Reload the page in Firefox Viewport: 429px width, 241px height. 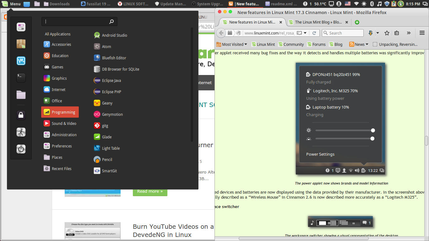tap(314, 33)
